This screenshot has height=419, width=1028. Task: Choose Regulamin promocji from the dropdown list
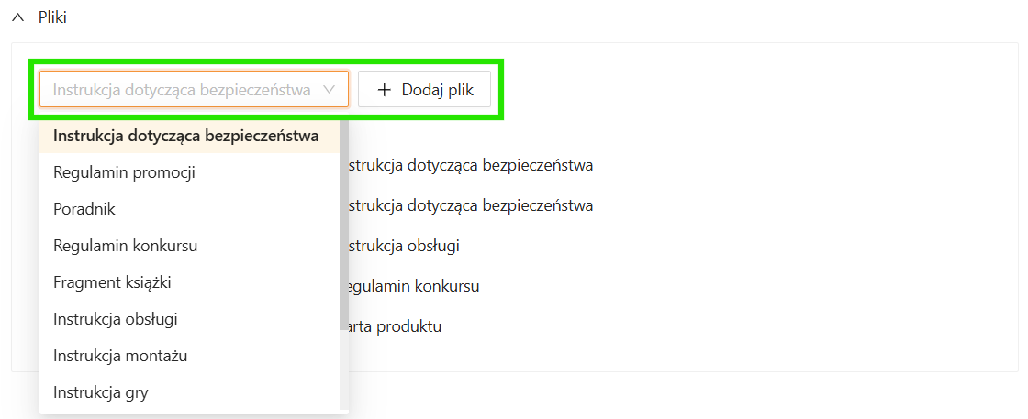pos(124,172)
